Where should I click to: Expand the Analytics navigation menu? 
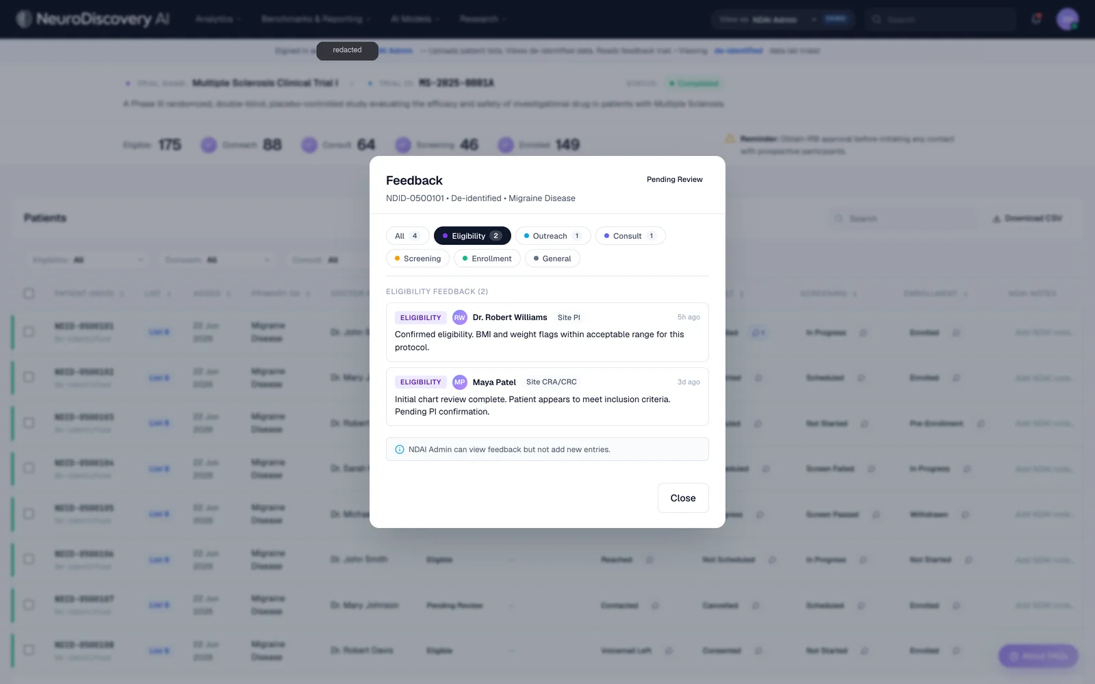pos(218,19)
